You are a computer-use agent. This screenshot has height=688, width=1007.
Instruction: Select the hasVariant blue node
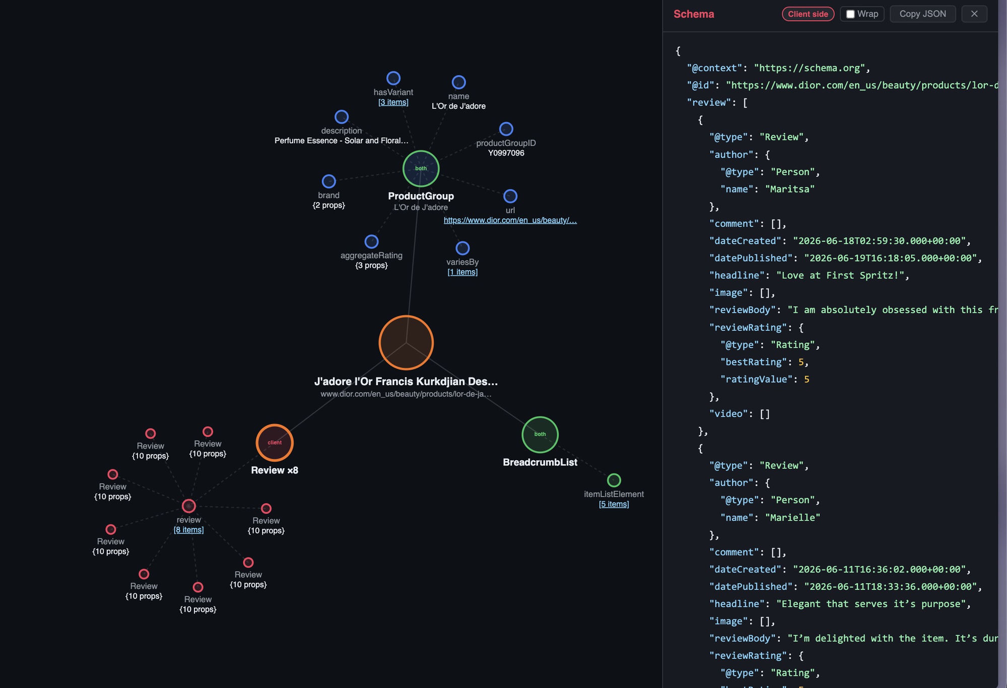point(393,78)
